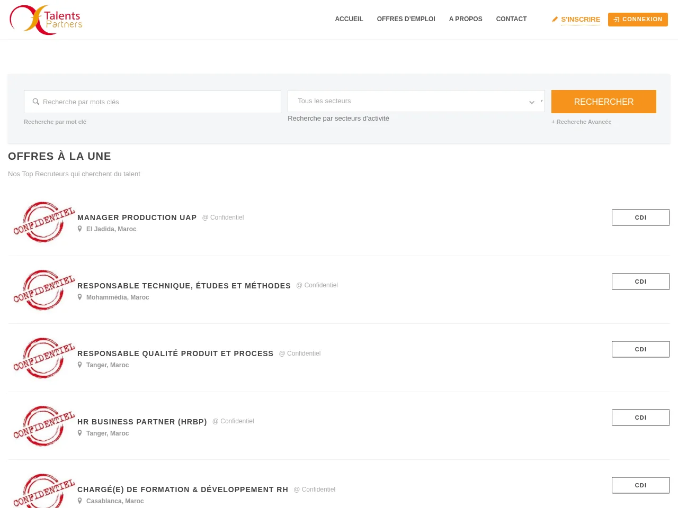Viewport: 678px width, 508px height.
Task: Click the 'Mohammédia, Maroc' location text
Action: (x=118, y=297)
